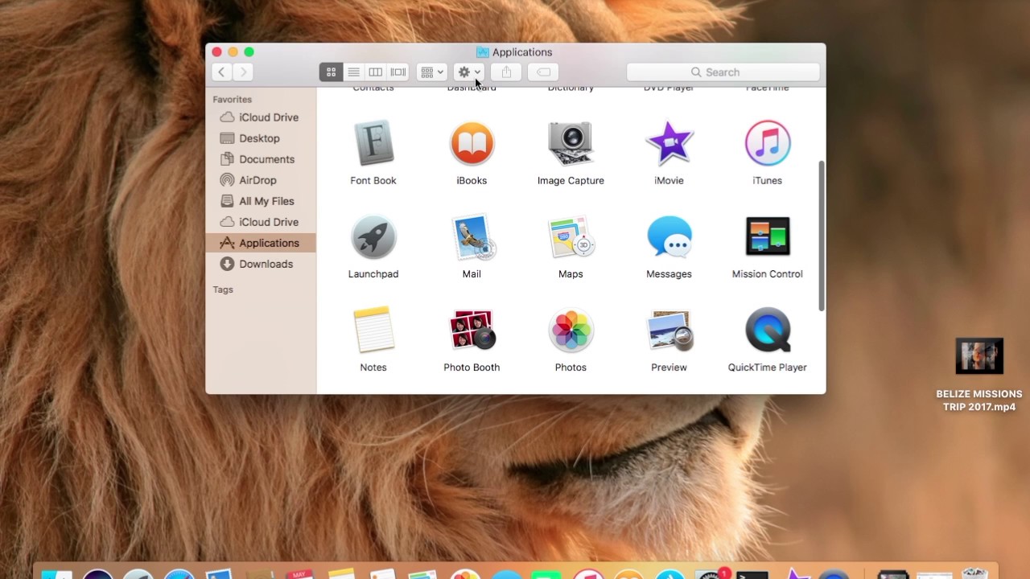Select the iBooks application icon
The image size is (1030, 579).
[472, 143]
